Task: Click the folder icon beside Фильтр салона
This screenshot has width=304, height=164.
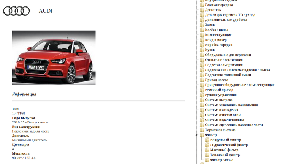Action: point(207,160)
